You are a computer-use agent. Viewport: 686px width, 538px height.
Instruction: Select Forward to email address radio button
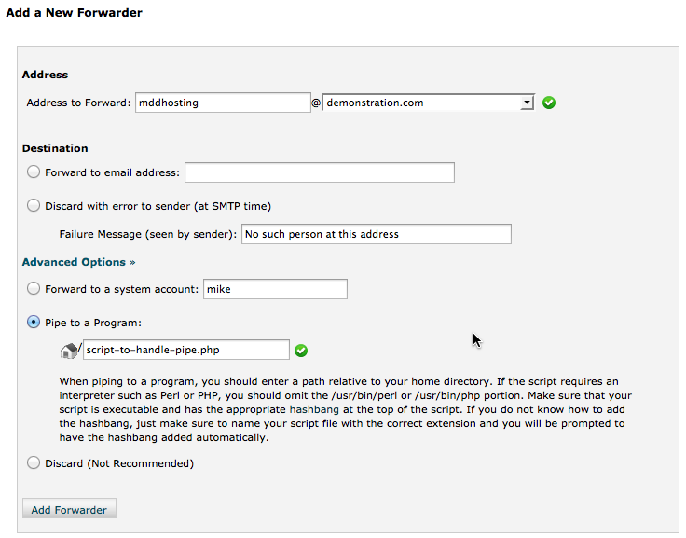pos(34,172)
